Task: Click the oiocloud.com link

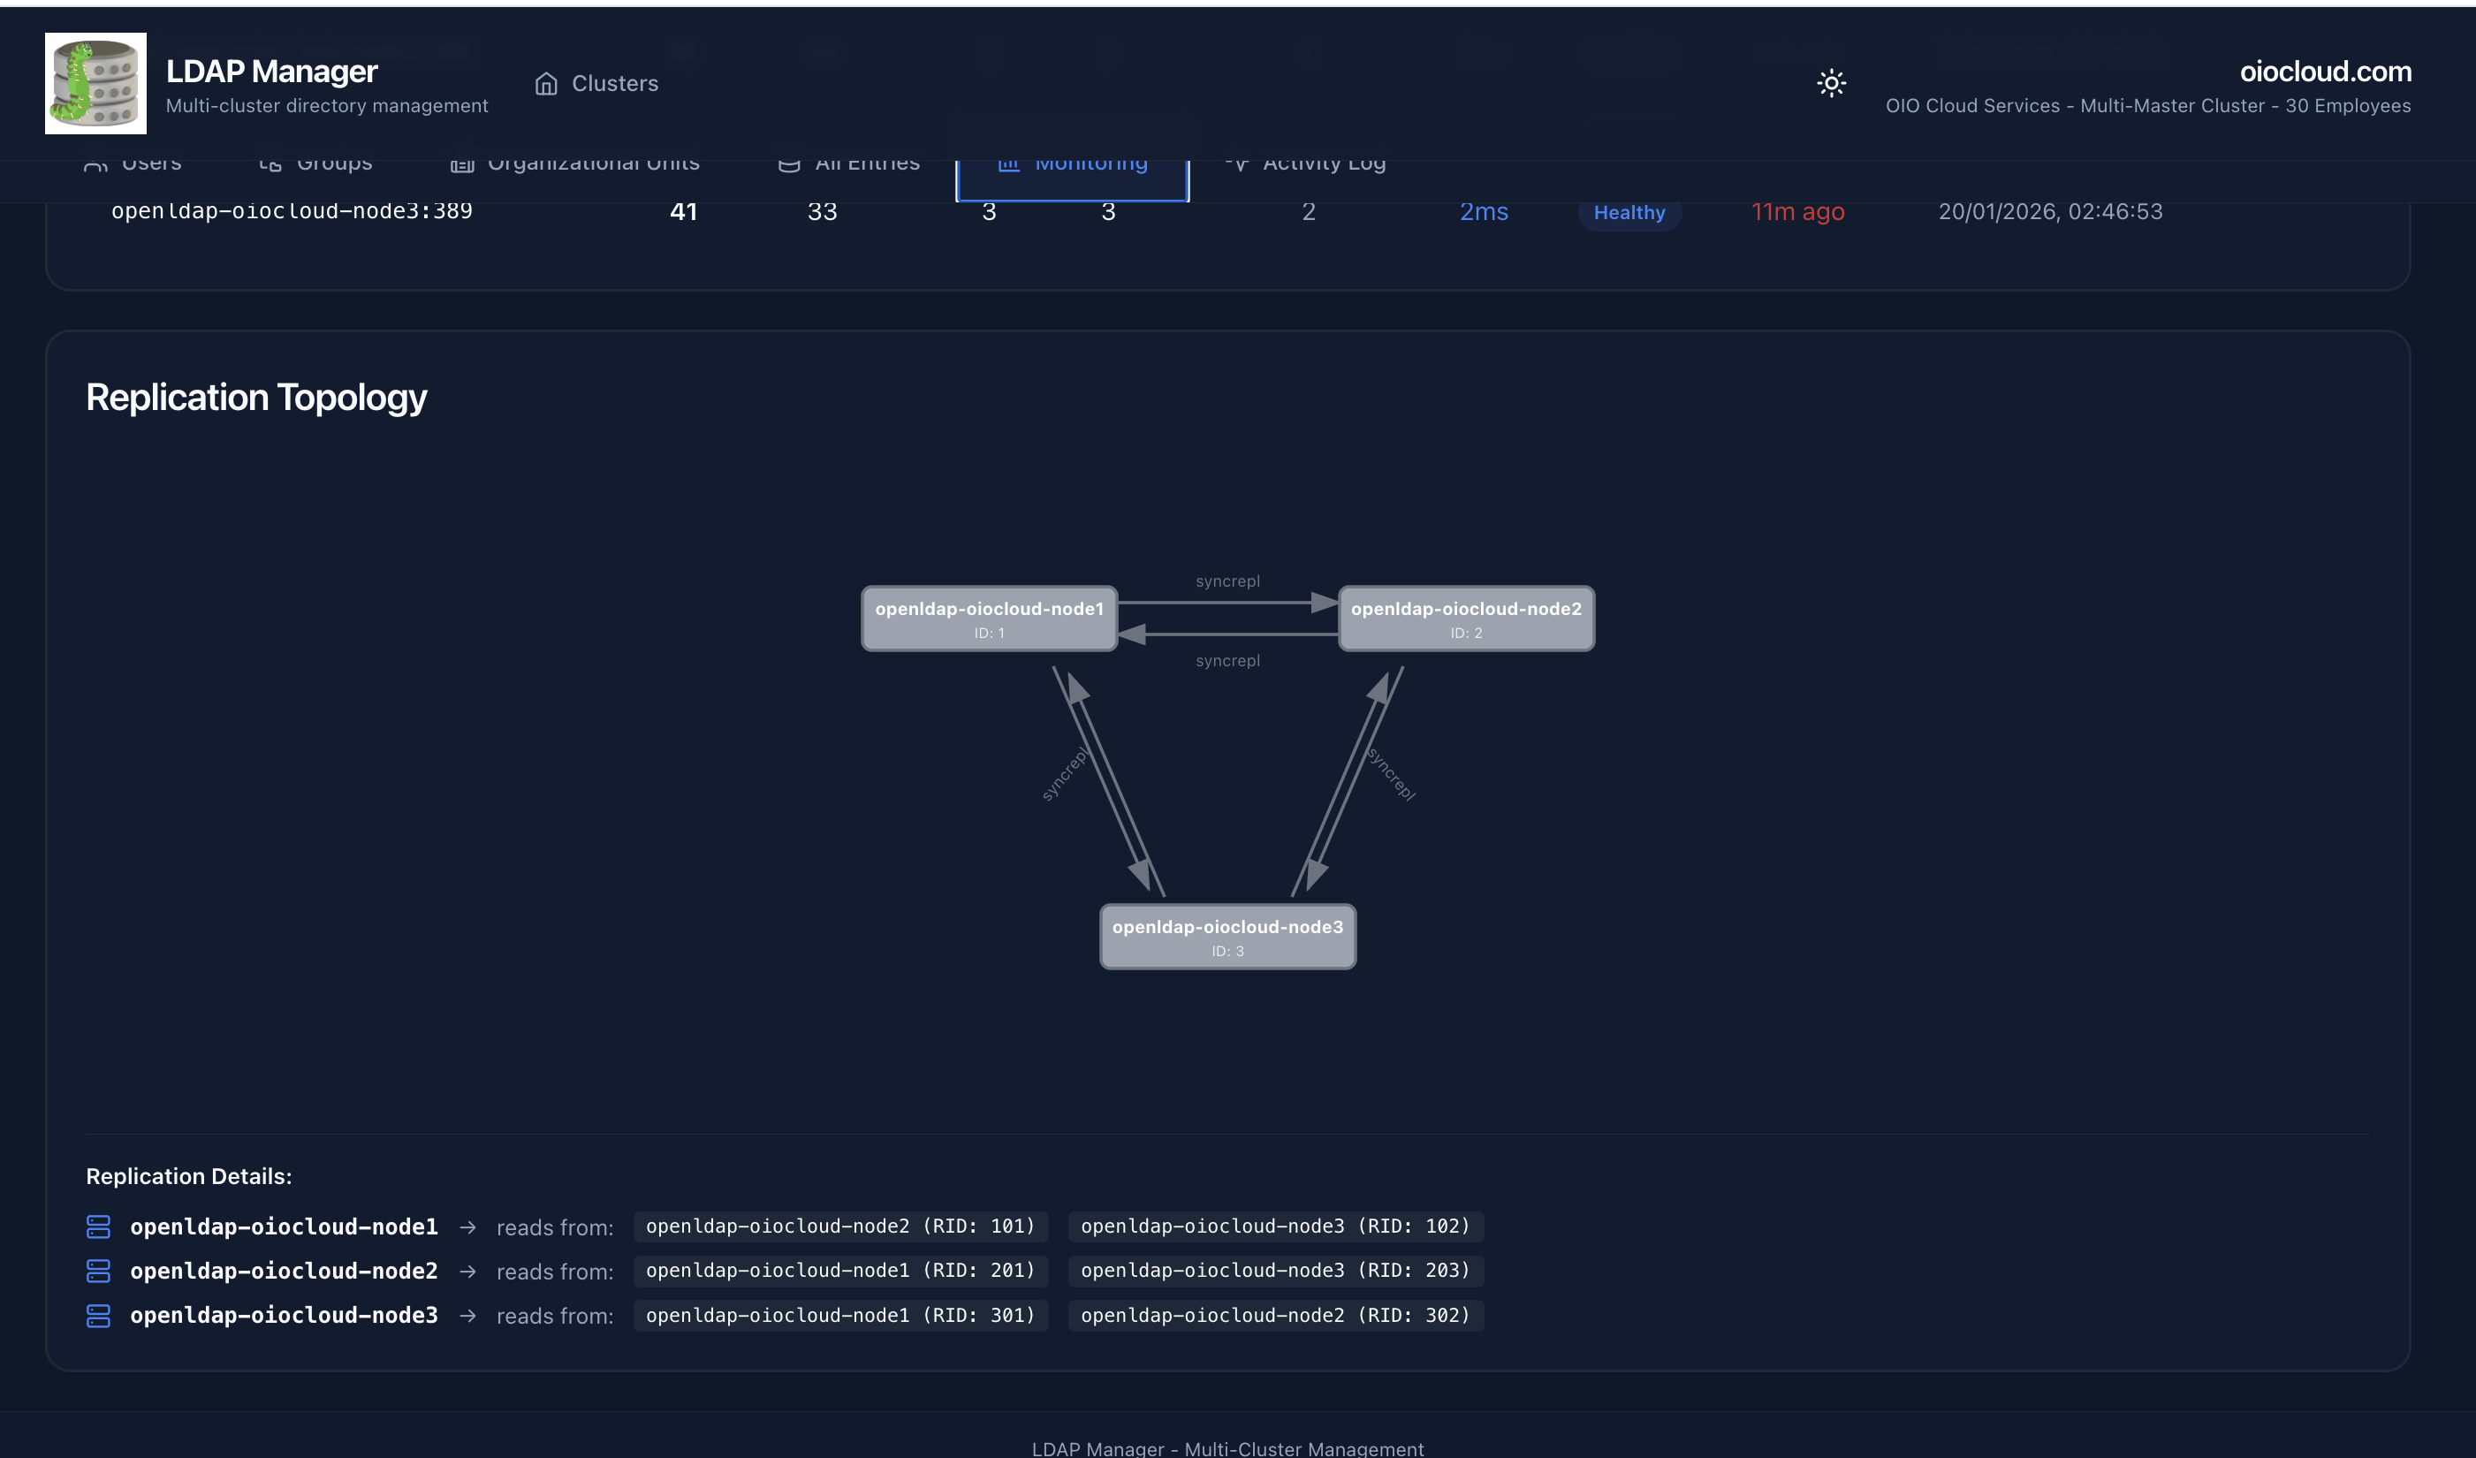Action: pyautogui.click(x=2327, y=72)
